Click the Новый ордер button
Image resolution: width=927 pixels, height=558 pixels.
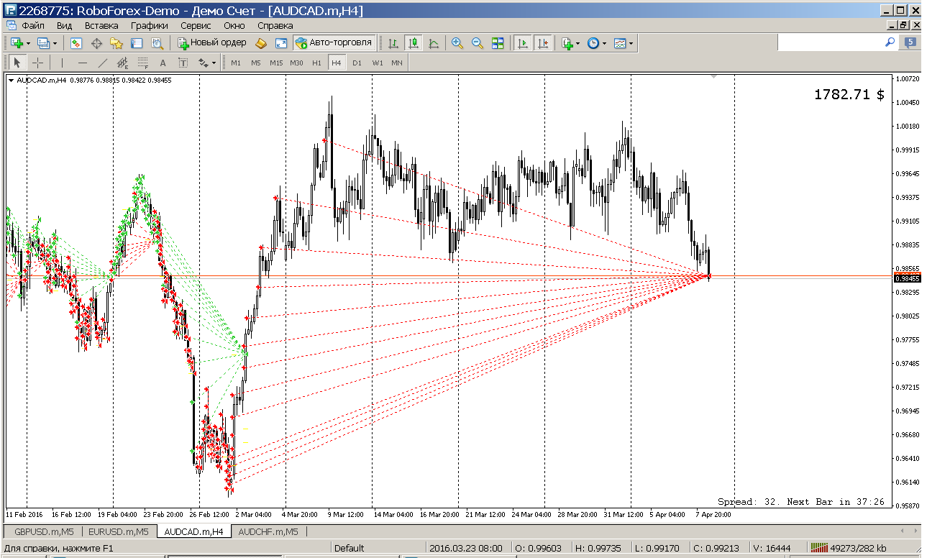(212, 43)
